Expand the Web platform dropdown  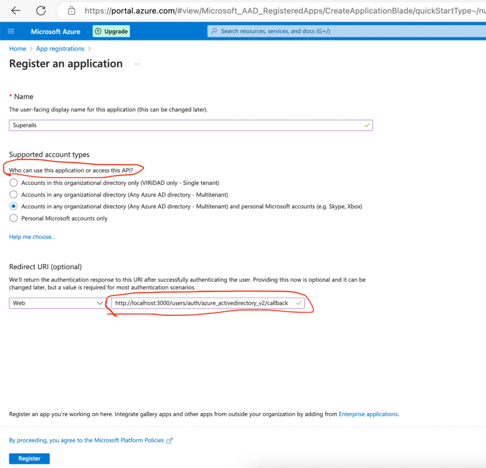click(x=57, y=303)
